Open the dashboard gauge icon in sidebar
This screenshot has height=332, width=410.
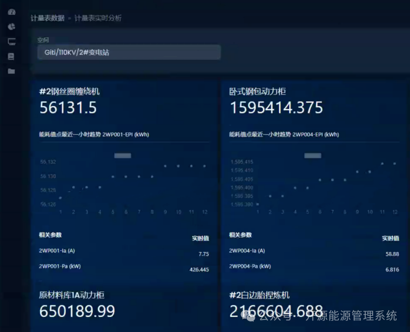[12, 12]
